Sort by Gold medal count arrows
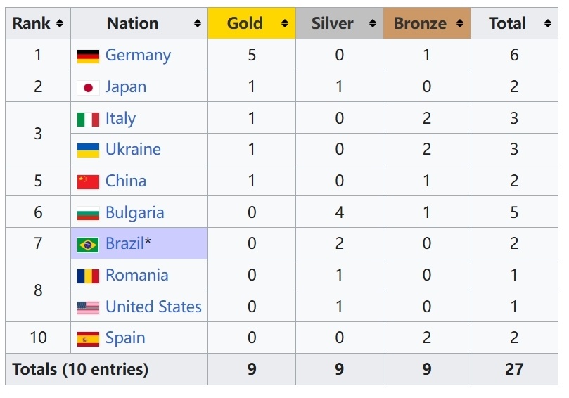Screen dimensions: 569x398 pos(285,24)
